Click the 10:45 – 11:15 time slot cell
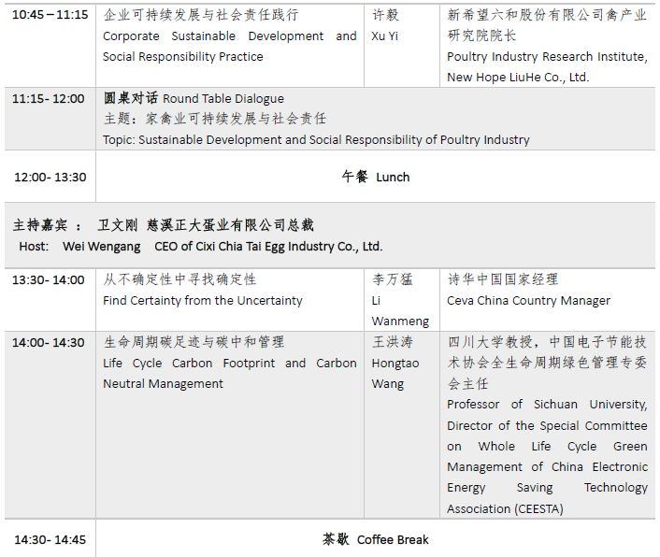Image resolution: width=660 pixels, height=557 pixels. (x=50, y=15)
